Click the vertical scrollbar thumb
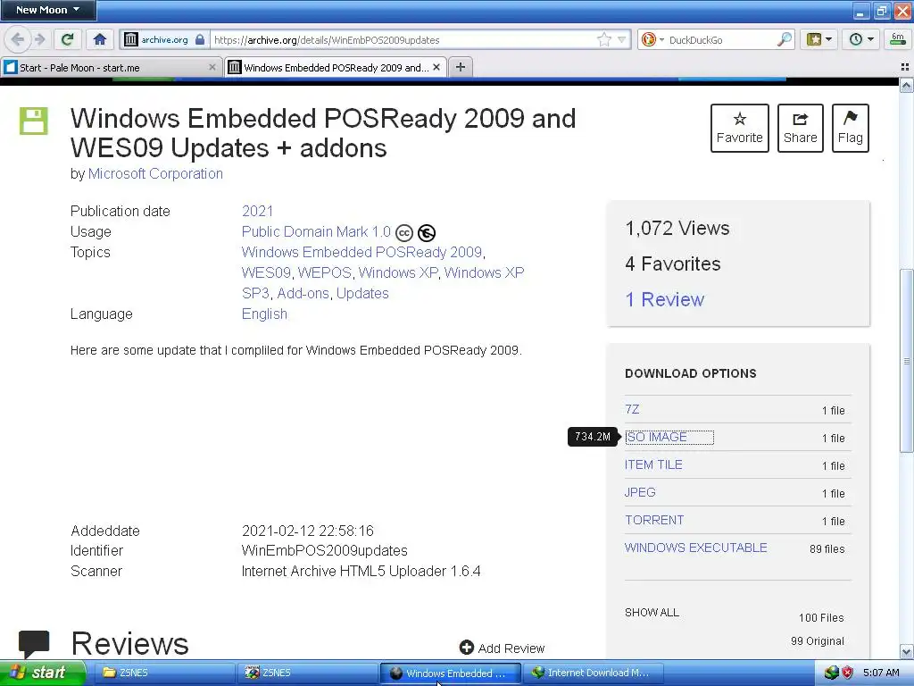Screen dimensions: 914x686 coord(907,361)
